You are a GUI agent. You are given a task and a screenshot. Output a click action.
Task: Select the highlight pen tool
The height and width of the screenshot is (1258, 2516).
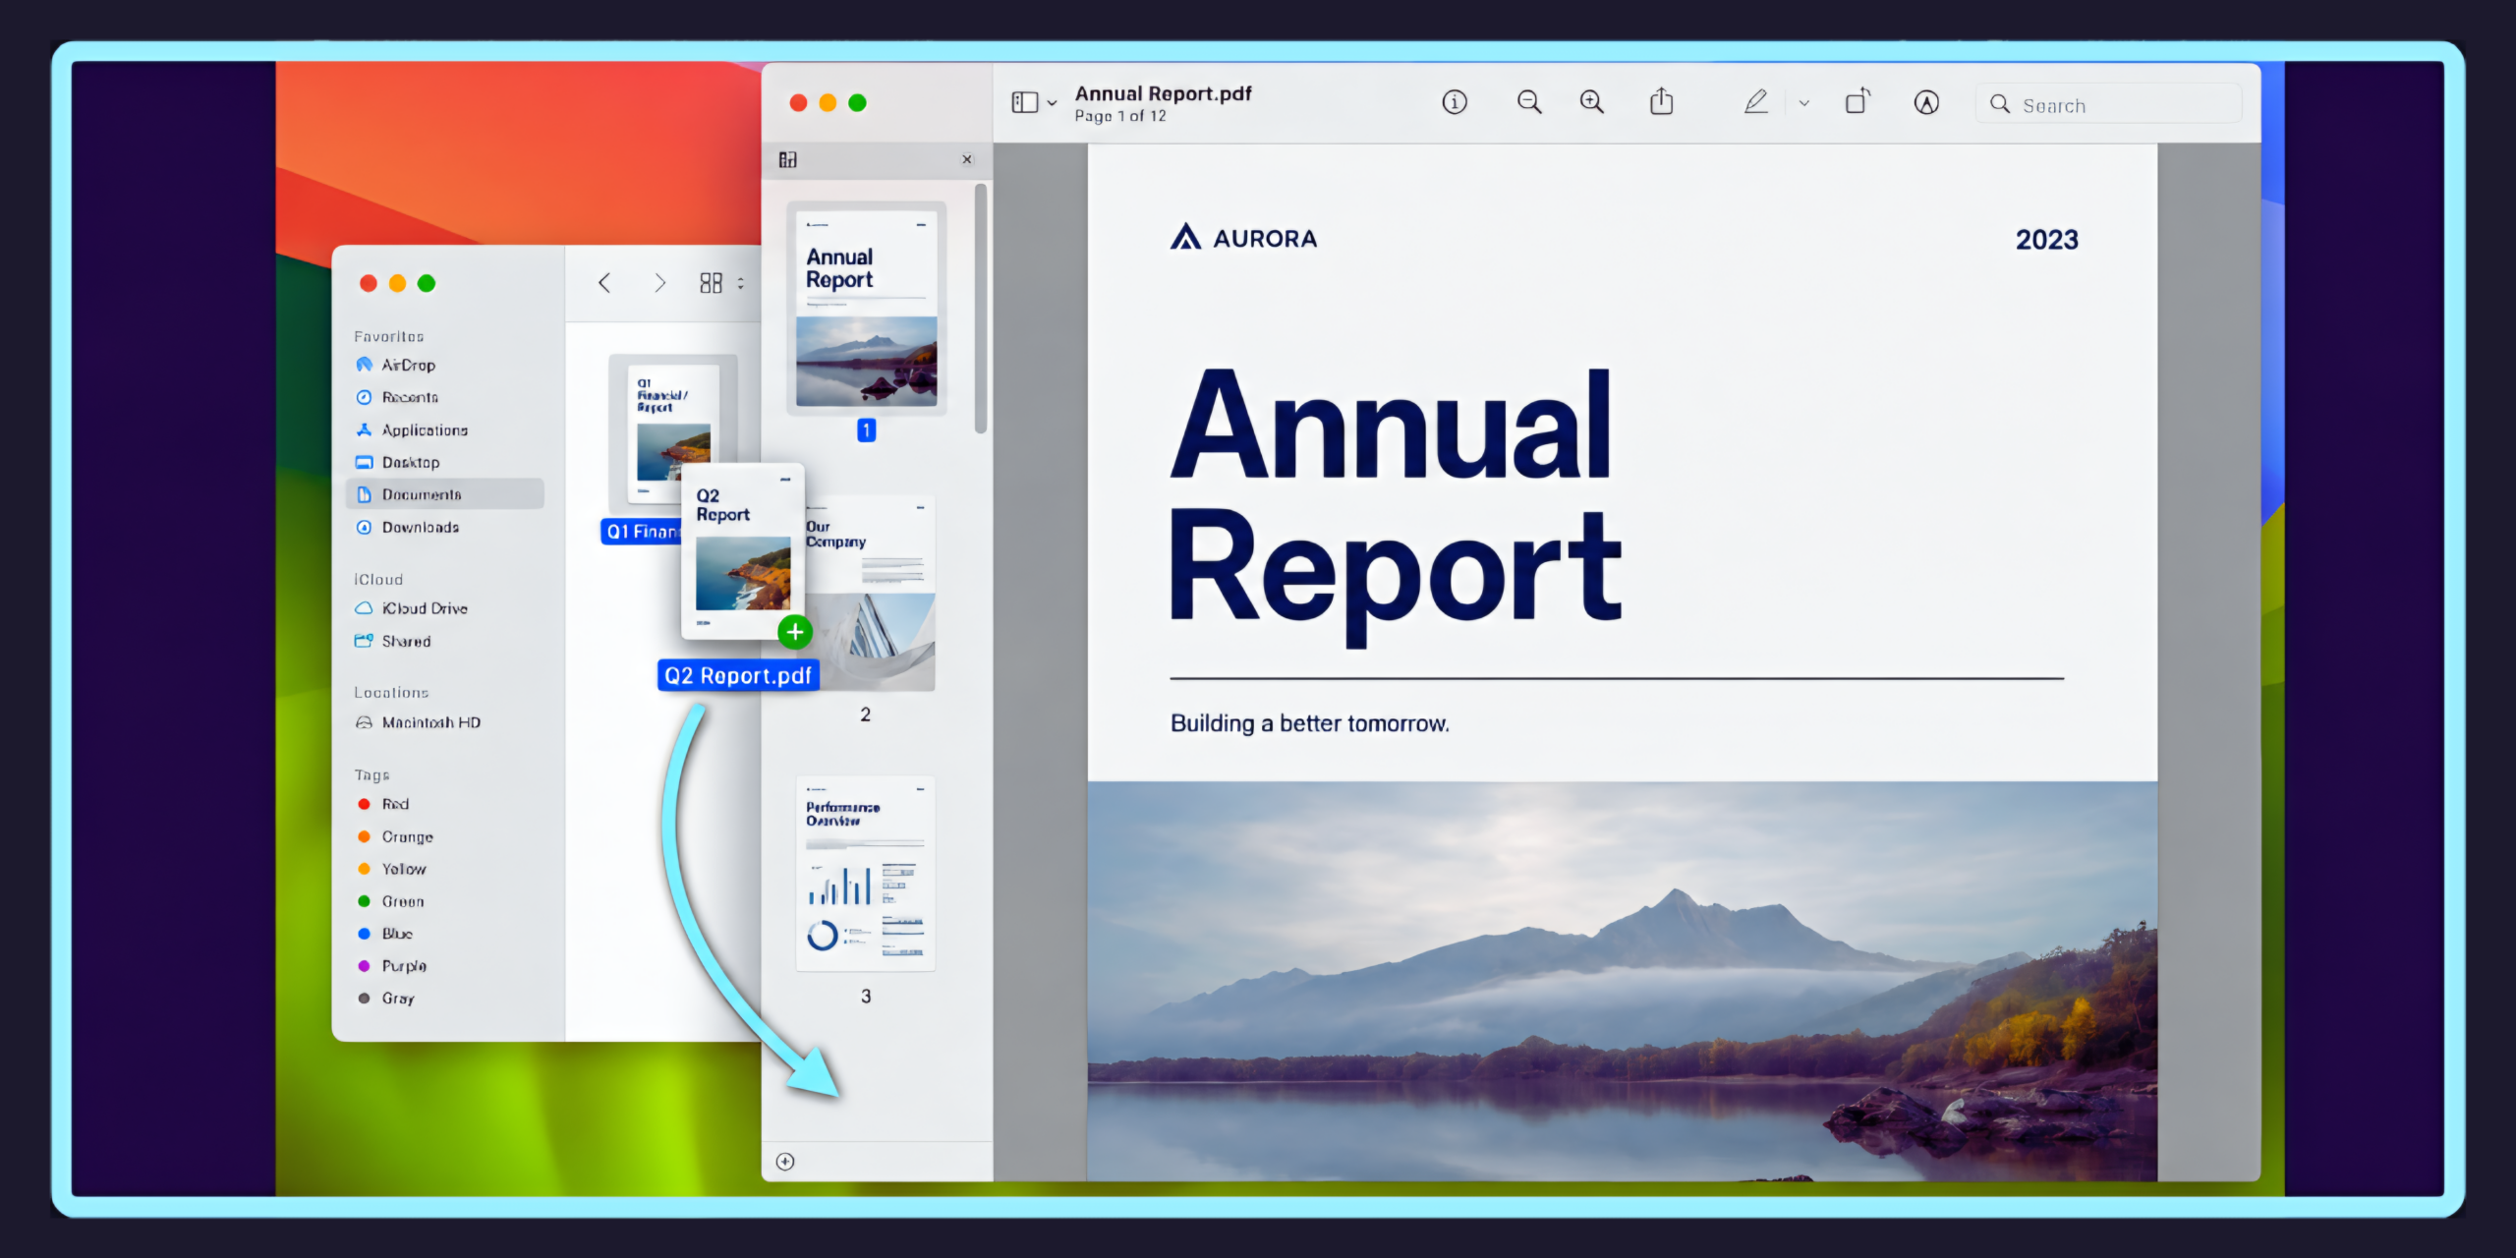coord(1756,101)
